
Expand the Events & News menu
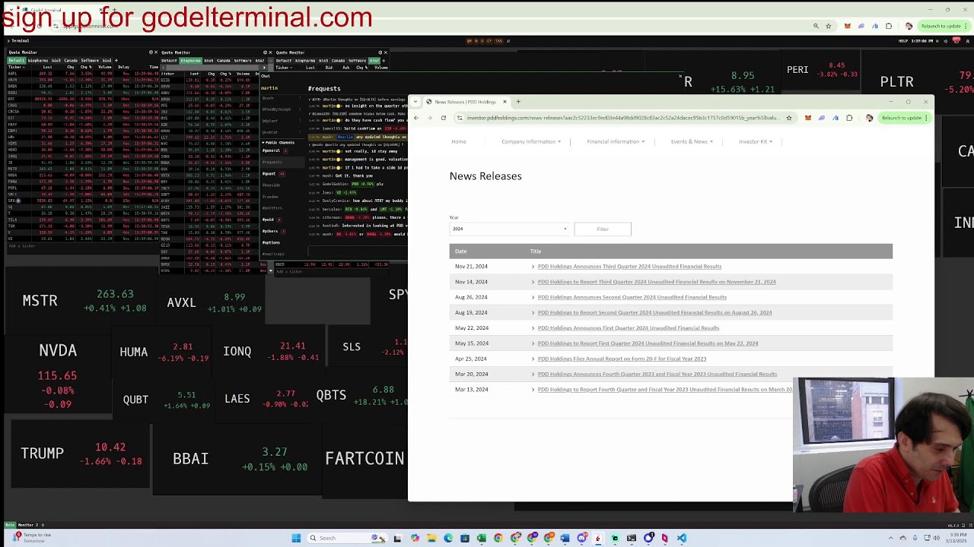(692, 141)
